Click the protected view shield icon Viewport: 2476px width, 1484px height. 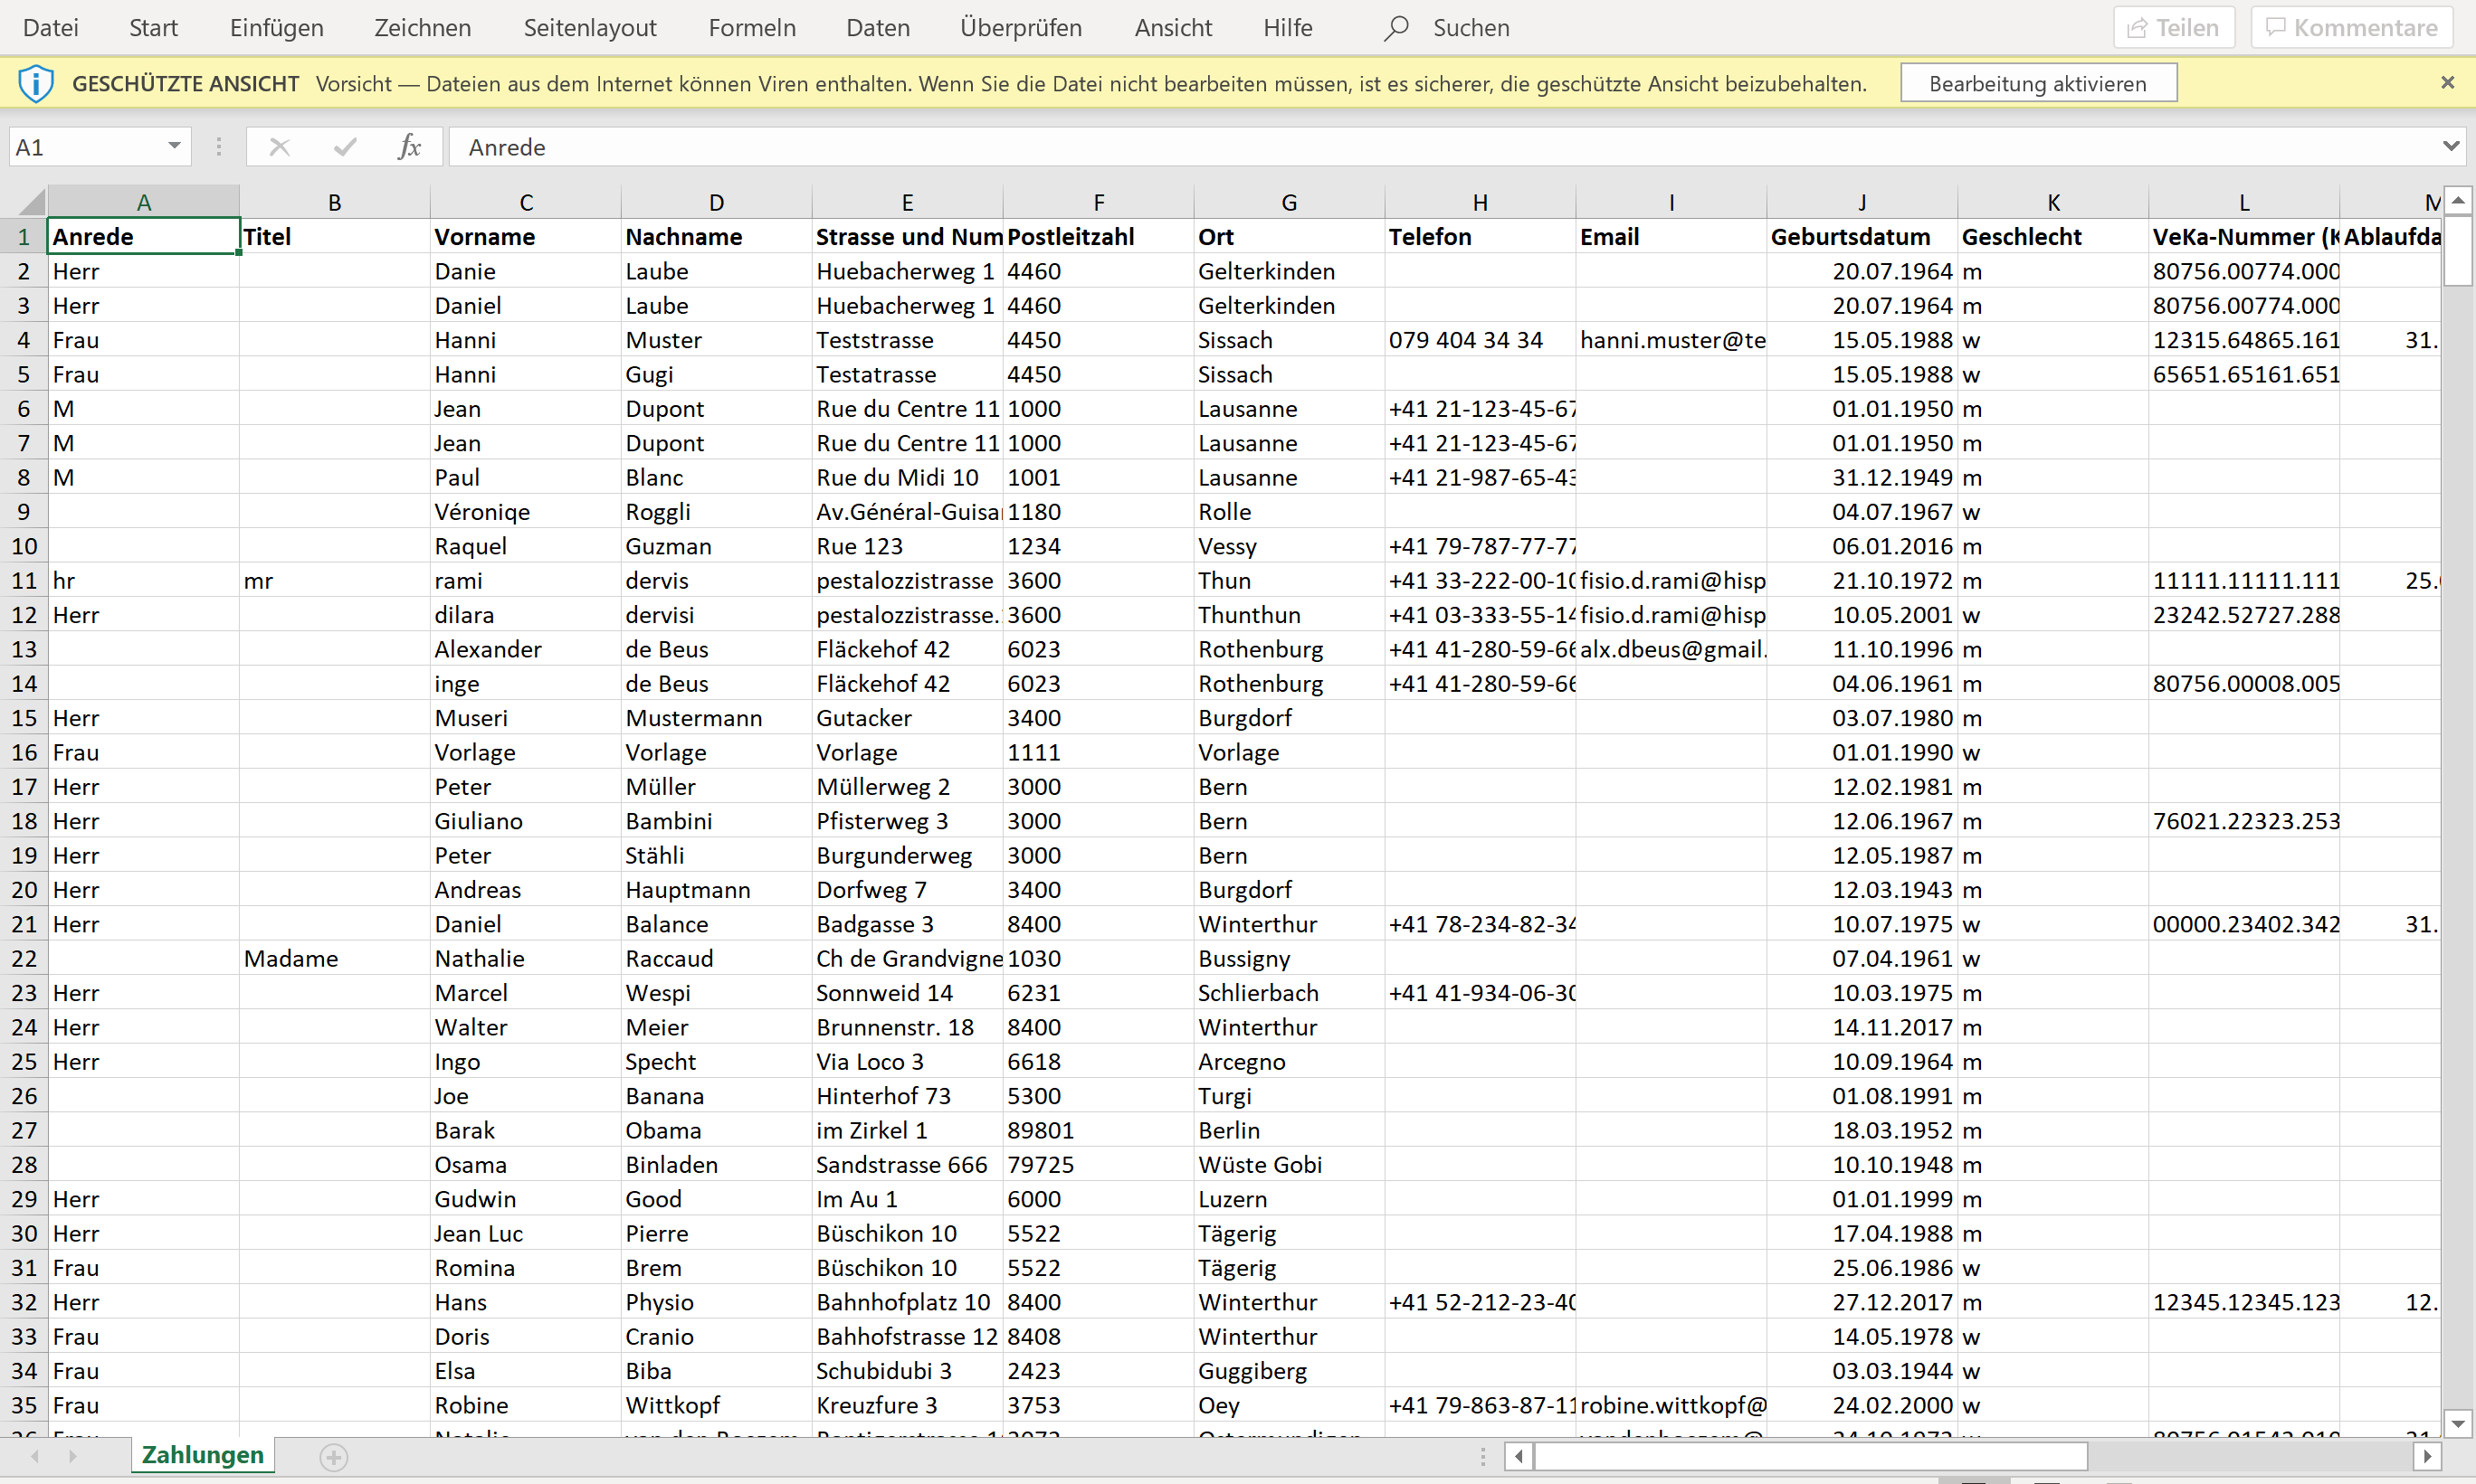pyautogui.click(x=36, y=83)
